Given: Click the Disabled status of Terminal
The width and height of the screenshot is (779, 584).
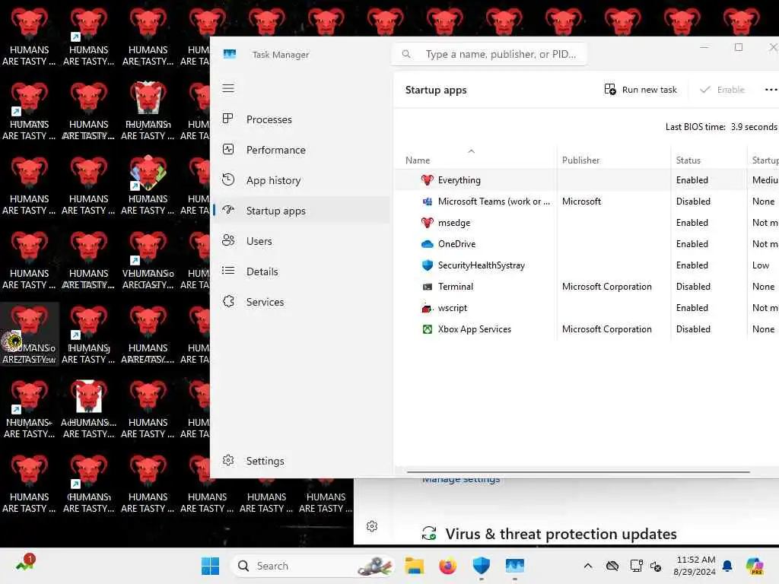Looking at the screenshot, I should coord(693,287).
